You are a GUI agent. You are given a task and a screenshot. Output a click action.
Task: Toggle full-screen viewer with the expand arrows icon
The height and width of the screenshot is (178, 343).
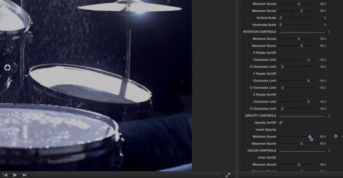(228, 175)
